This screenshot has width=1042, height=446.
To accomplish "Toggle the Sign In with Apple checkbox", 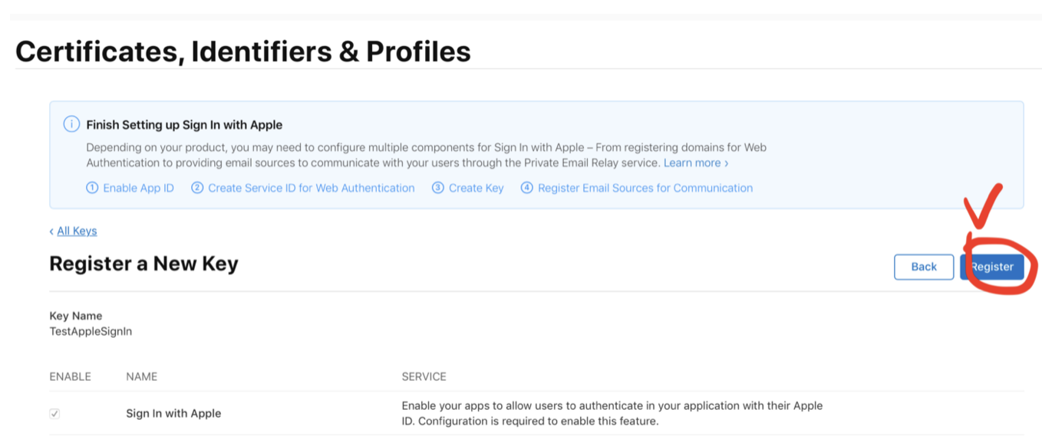I will (54, 413).
